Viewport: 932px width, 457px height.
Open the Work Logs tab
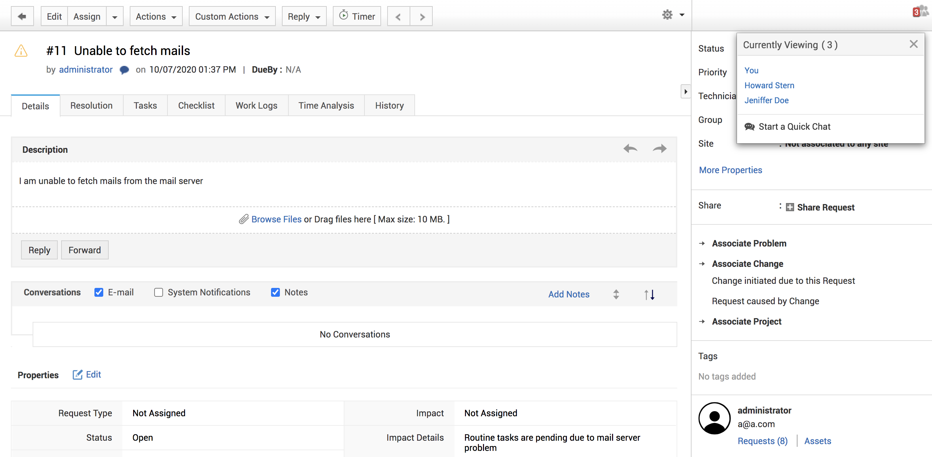(x=256, y=106)
